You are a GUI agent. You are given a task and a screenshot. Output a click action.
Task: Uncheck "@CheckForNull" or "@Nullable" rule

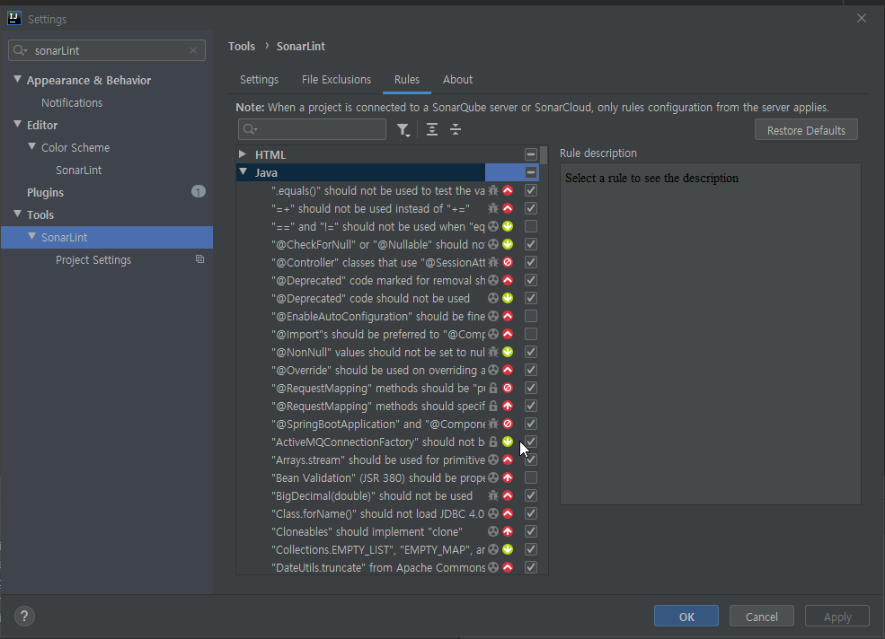click(530, 244)
